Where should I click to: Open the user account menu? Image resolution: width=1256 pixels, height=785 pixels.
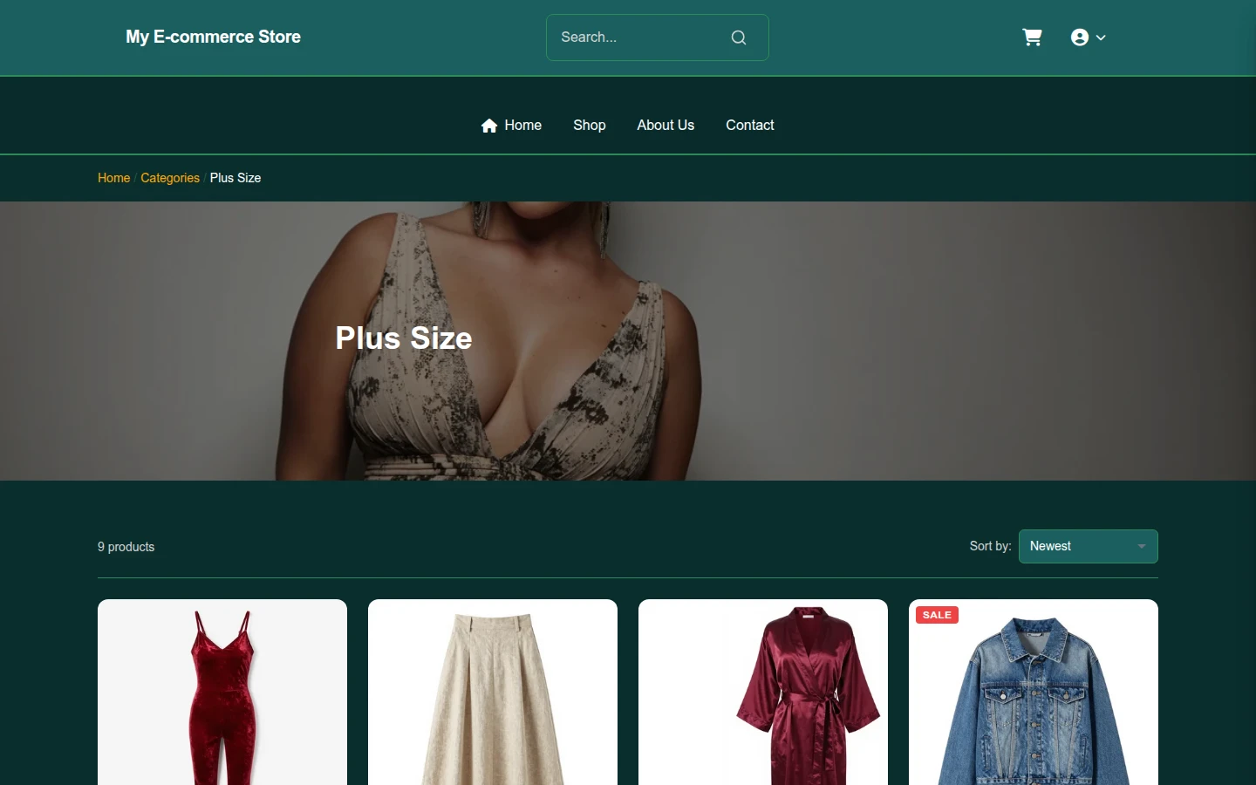point(1088,38)
